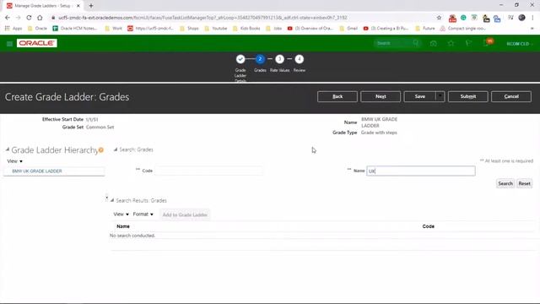This screenshot has width=540, height=304.
Task: Open the Oracle HCM Notes bookmark
Action: tap(75, 28)
